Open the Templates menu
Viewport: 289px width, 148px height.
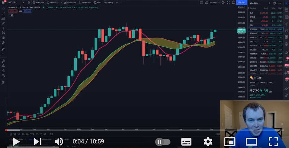85,3
